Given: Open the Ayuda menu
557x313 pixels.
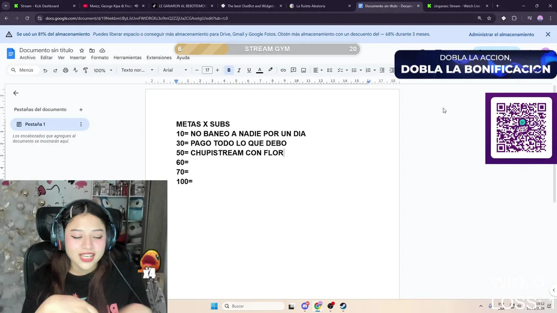Looking at the screenshot, I should pyautogui.click(x=183, y=57).
